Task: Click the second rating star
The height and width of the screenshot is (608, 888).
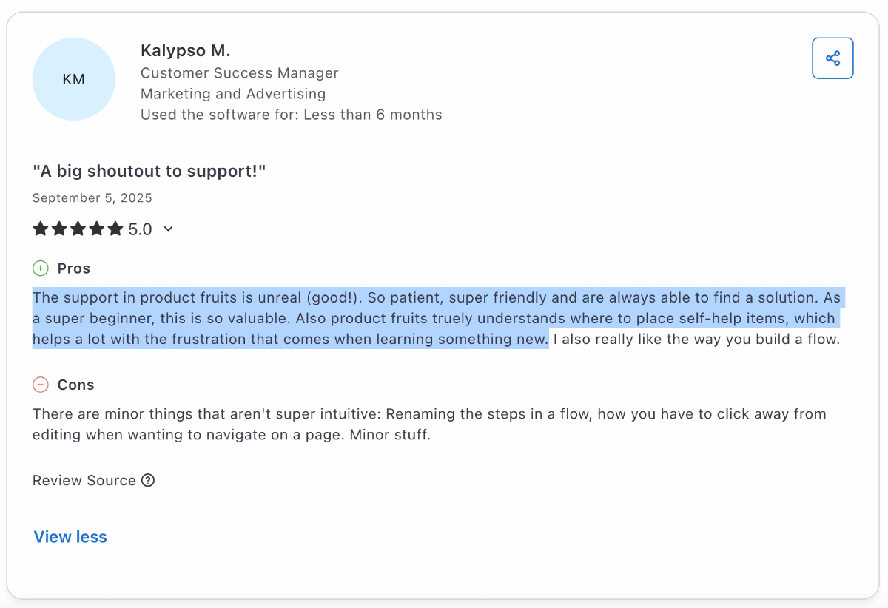Action: tap(60, 229)
